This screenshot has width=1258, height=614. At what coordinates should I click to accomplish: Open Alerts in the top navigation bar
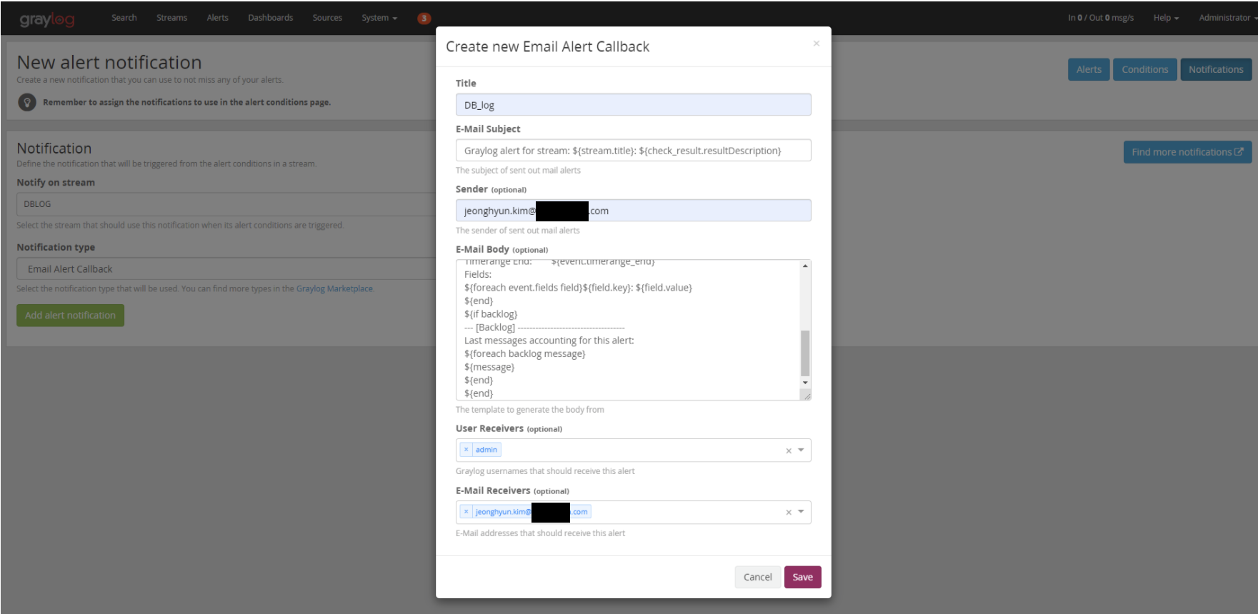tap(217, 18)
